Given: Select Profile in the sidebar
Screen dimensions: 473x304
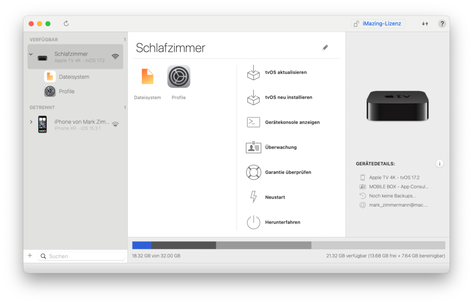Looking at the screenshot, I should coord(67,91).
